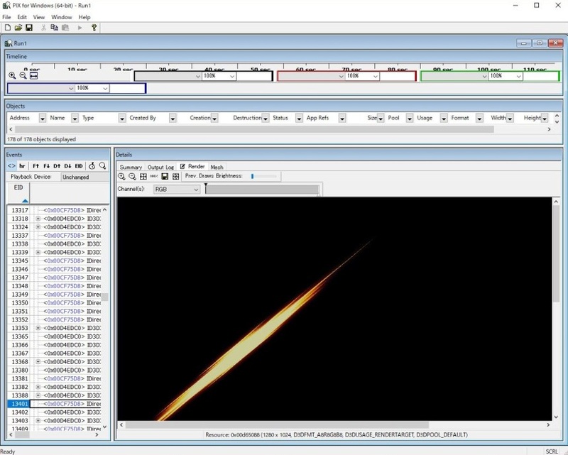Click the Cut scissors icon
The width and height of the screenshot is (568, 455).
pos(43,28)
